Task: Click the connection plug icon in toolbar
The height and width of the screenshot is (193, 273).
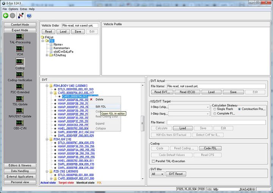Action: point(21,16)
